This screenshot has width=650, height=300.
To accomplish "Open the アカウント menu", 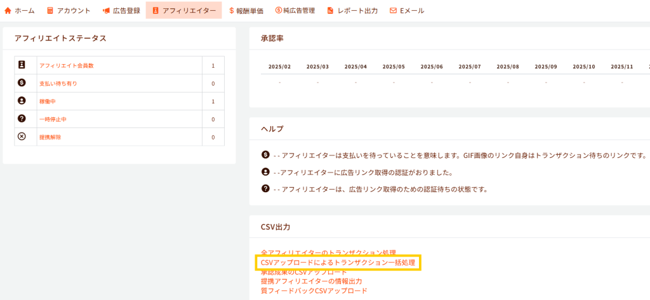I will pos(69,11).
